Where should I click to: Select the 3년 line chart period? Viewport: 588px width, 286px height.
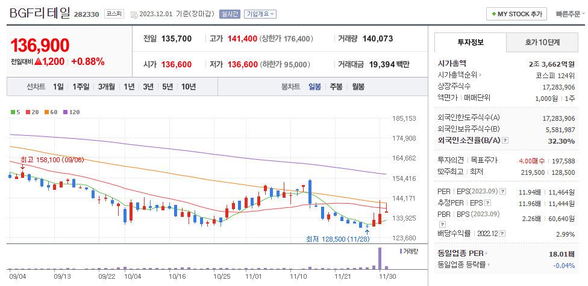(148, 87)
